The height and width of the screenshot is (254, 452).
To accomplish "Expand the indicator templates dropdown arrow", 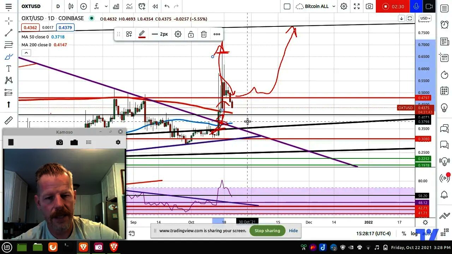I will coord(106,6).
